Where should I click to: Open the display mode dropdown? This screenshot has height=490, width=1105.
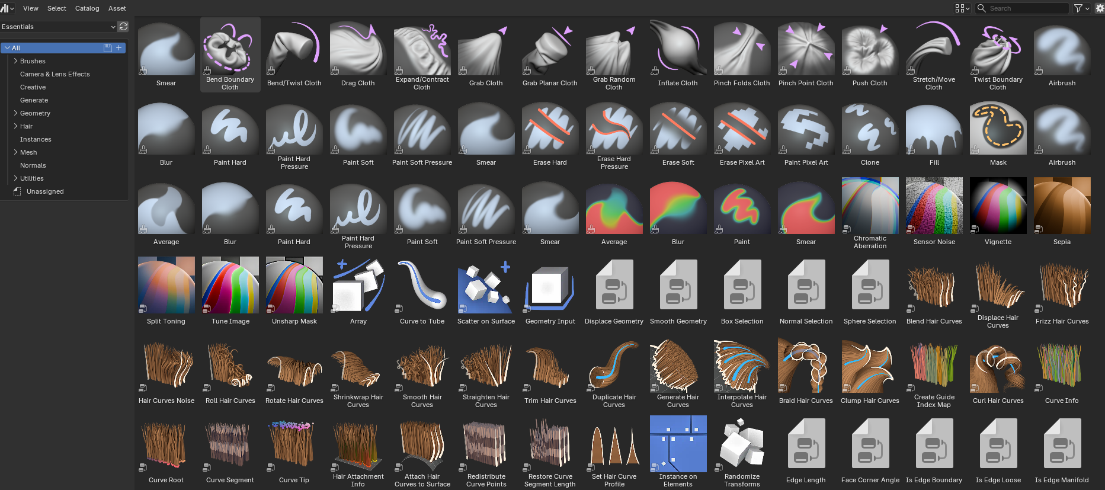[x=962, y=8]
